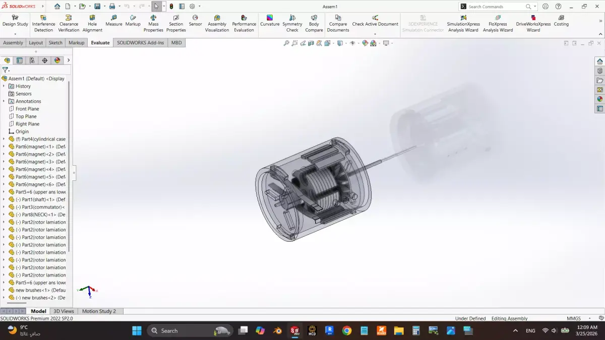Click the Home icon in the top toolbar

[x=57, y=7]
